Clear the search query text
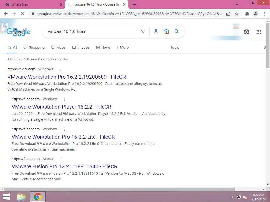Image resolution: width=270 pixels, height=202 pixels. [x=143, y=32]
